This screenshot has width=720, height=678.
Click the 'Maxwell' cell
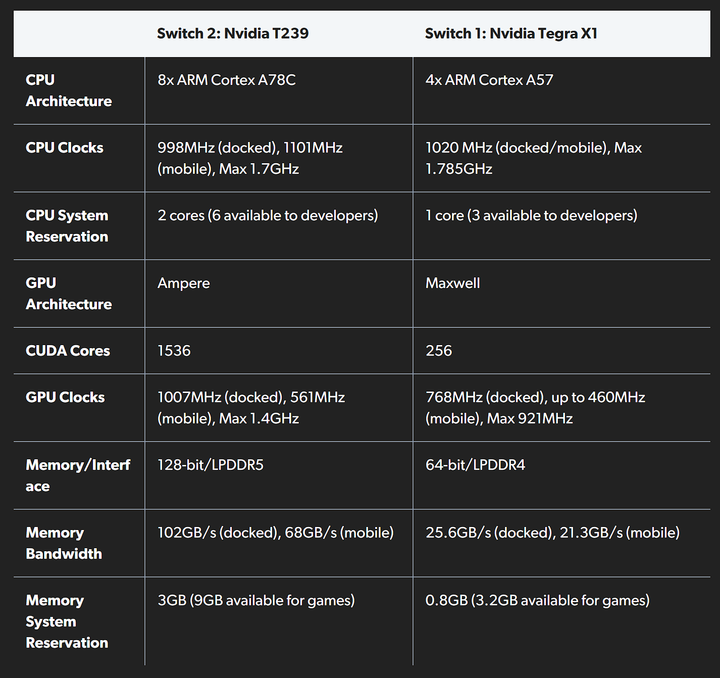pyautogui.click(x=453, y=283)
